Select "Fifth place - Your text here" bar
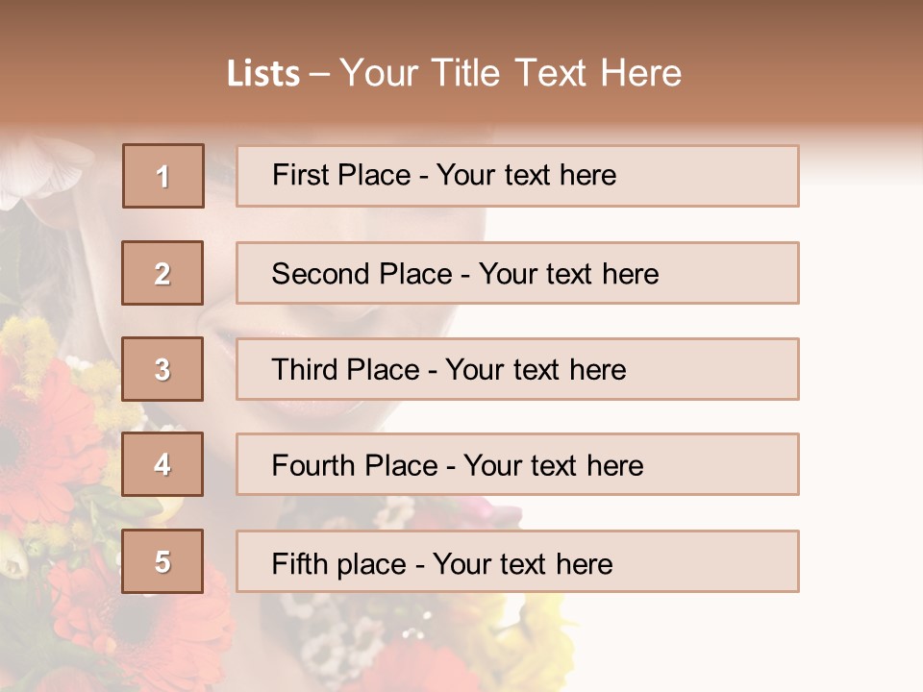 point(517,561)
